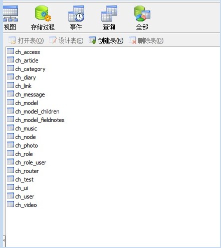Select the ch_role_user table
Screen dimensions: 221x248
[x=27, y=162]
